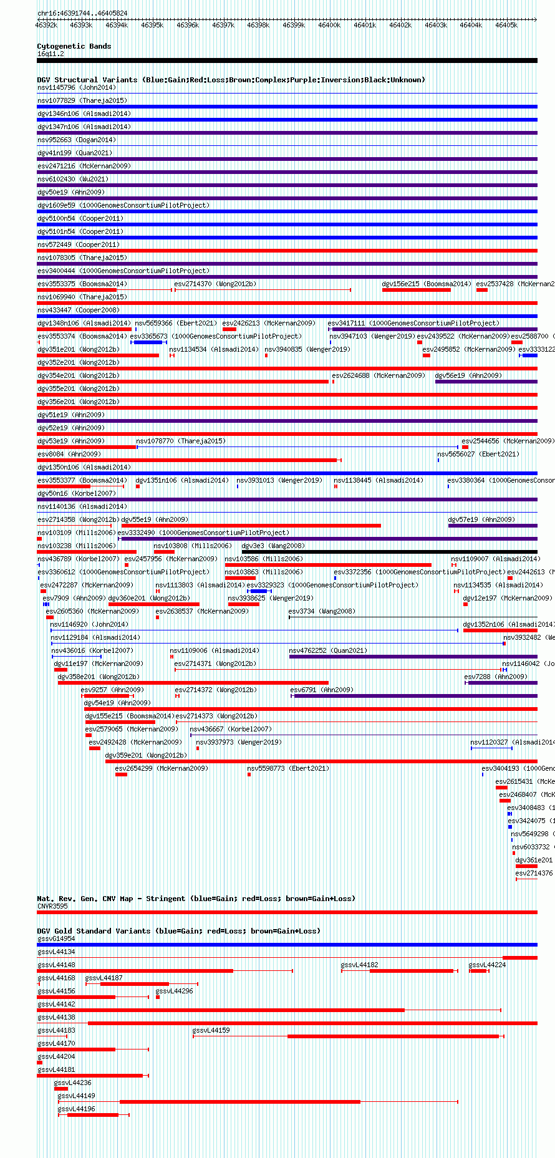
Task: Click the gssvG14954 gold standard variant
Action: [x=287, y=945]
